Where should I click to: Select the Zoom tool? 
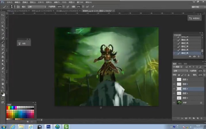click(x=3, y=87)
